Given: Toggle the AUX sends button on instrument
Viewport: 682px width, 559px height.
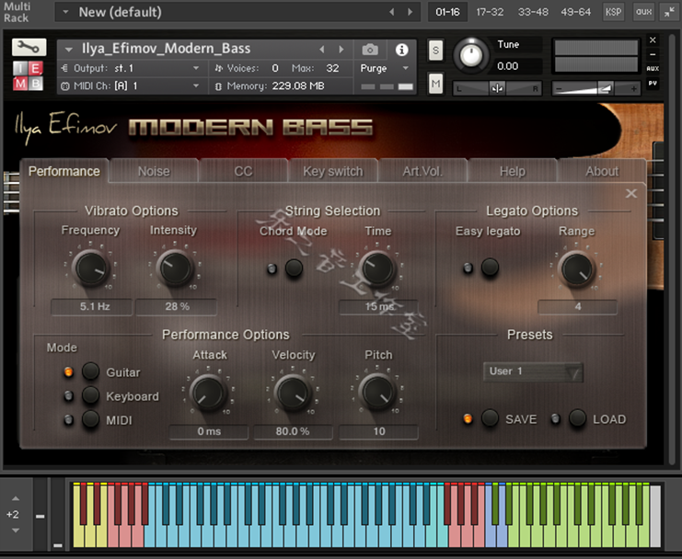Looking at the screenshot, I should [x=653, y=69].
